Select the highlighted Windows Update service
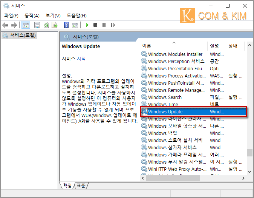 click(193, 111)
